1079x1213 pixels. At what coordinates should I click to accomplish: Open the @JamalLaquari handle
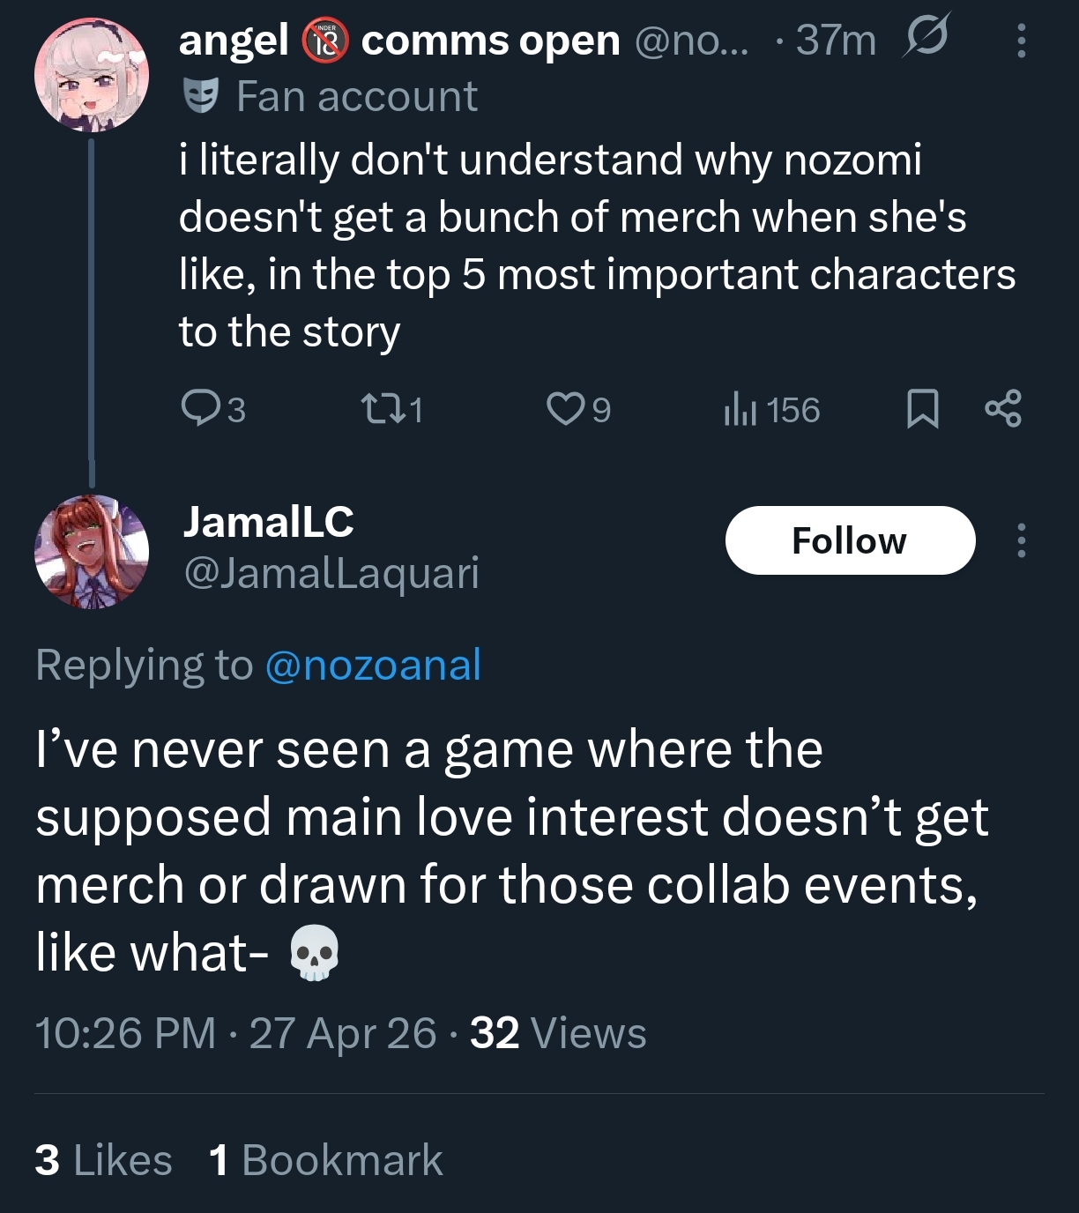click(331, 573)
